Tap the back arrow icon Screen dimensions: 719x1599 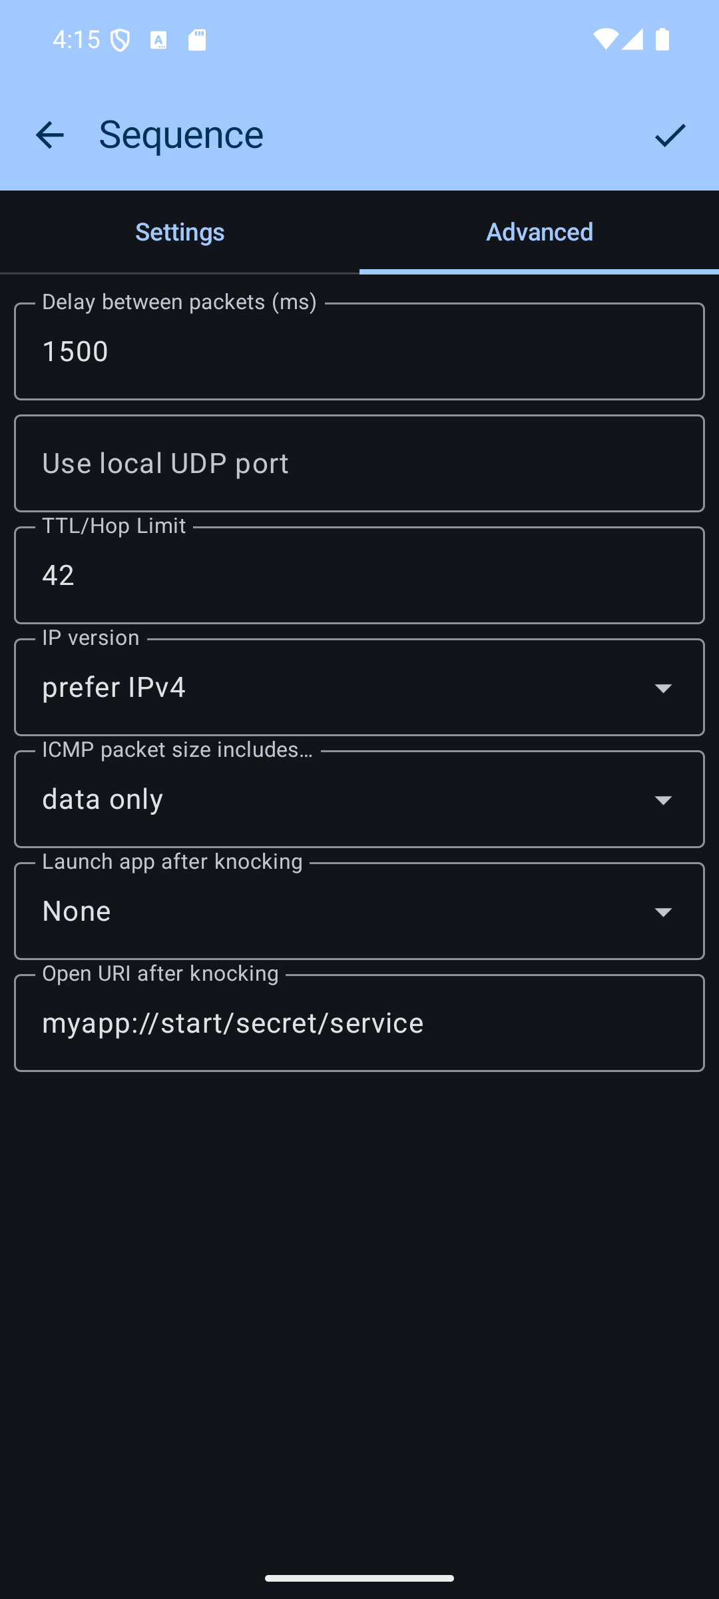(x=50, y=135)
